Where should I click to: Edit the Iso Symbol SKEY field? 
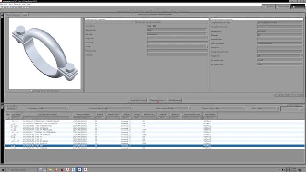click(280, 64)
